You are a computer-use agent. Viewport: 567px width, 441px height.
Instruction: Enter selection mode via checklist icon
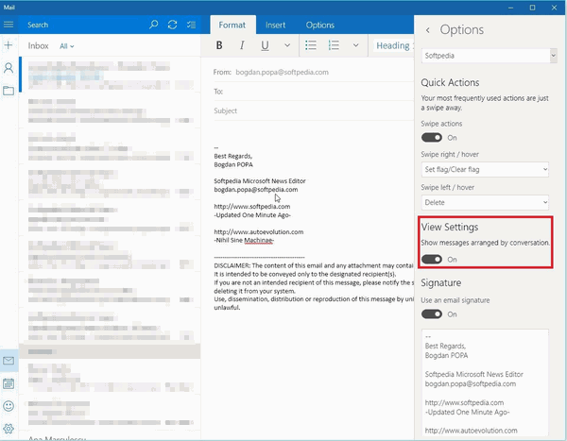[191, 25]
